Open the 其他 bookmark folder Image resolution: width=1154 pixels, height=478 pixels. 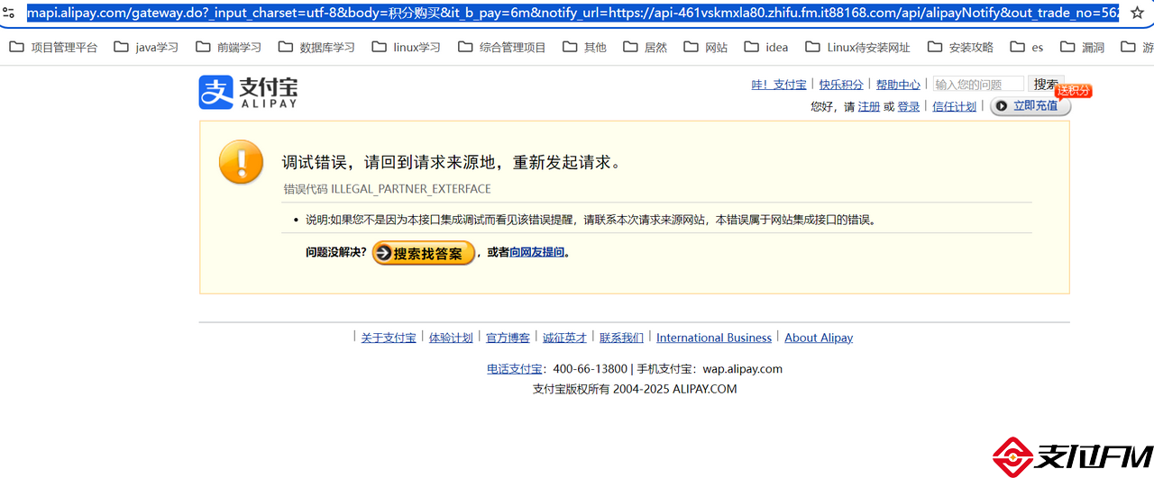584,48
